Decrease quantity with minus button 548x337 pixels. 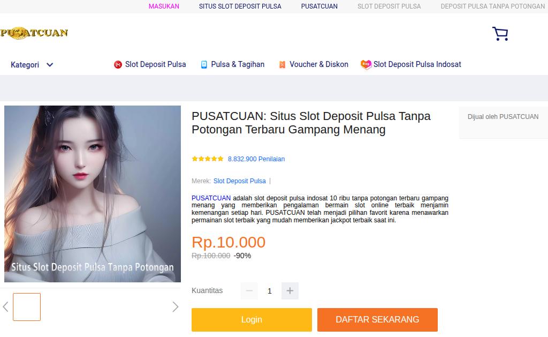[x=249, y=291]
